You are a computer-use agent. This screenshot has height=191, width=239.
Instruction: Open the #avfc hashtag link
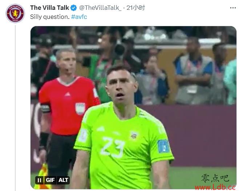point(79,17)
